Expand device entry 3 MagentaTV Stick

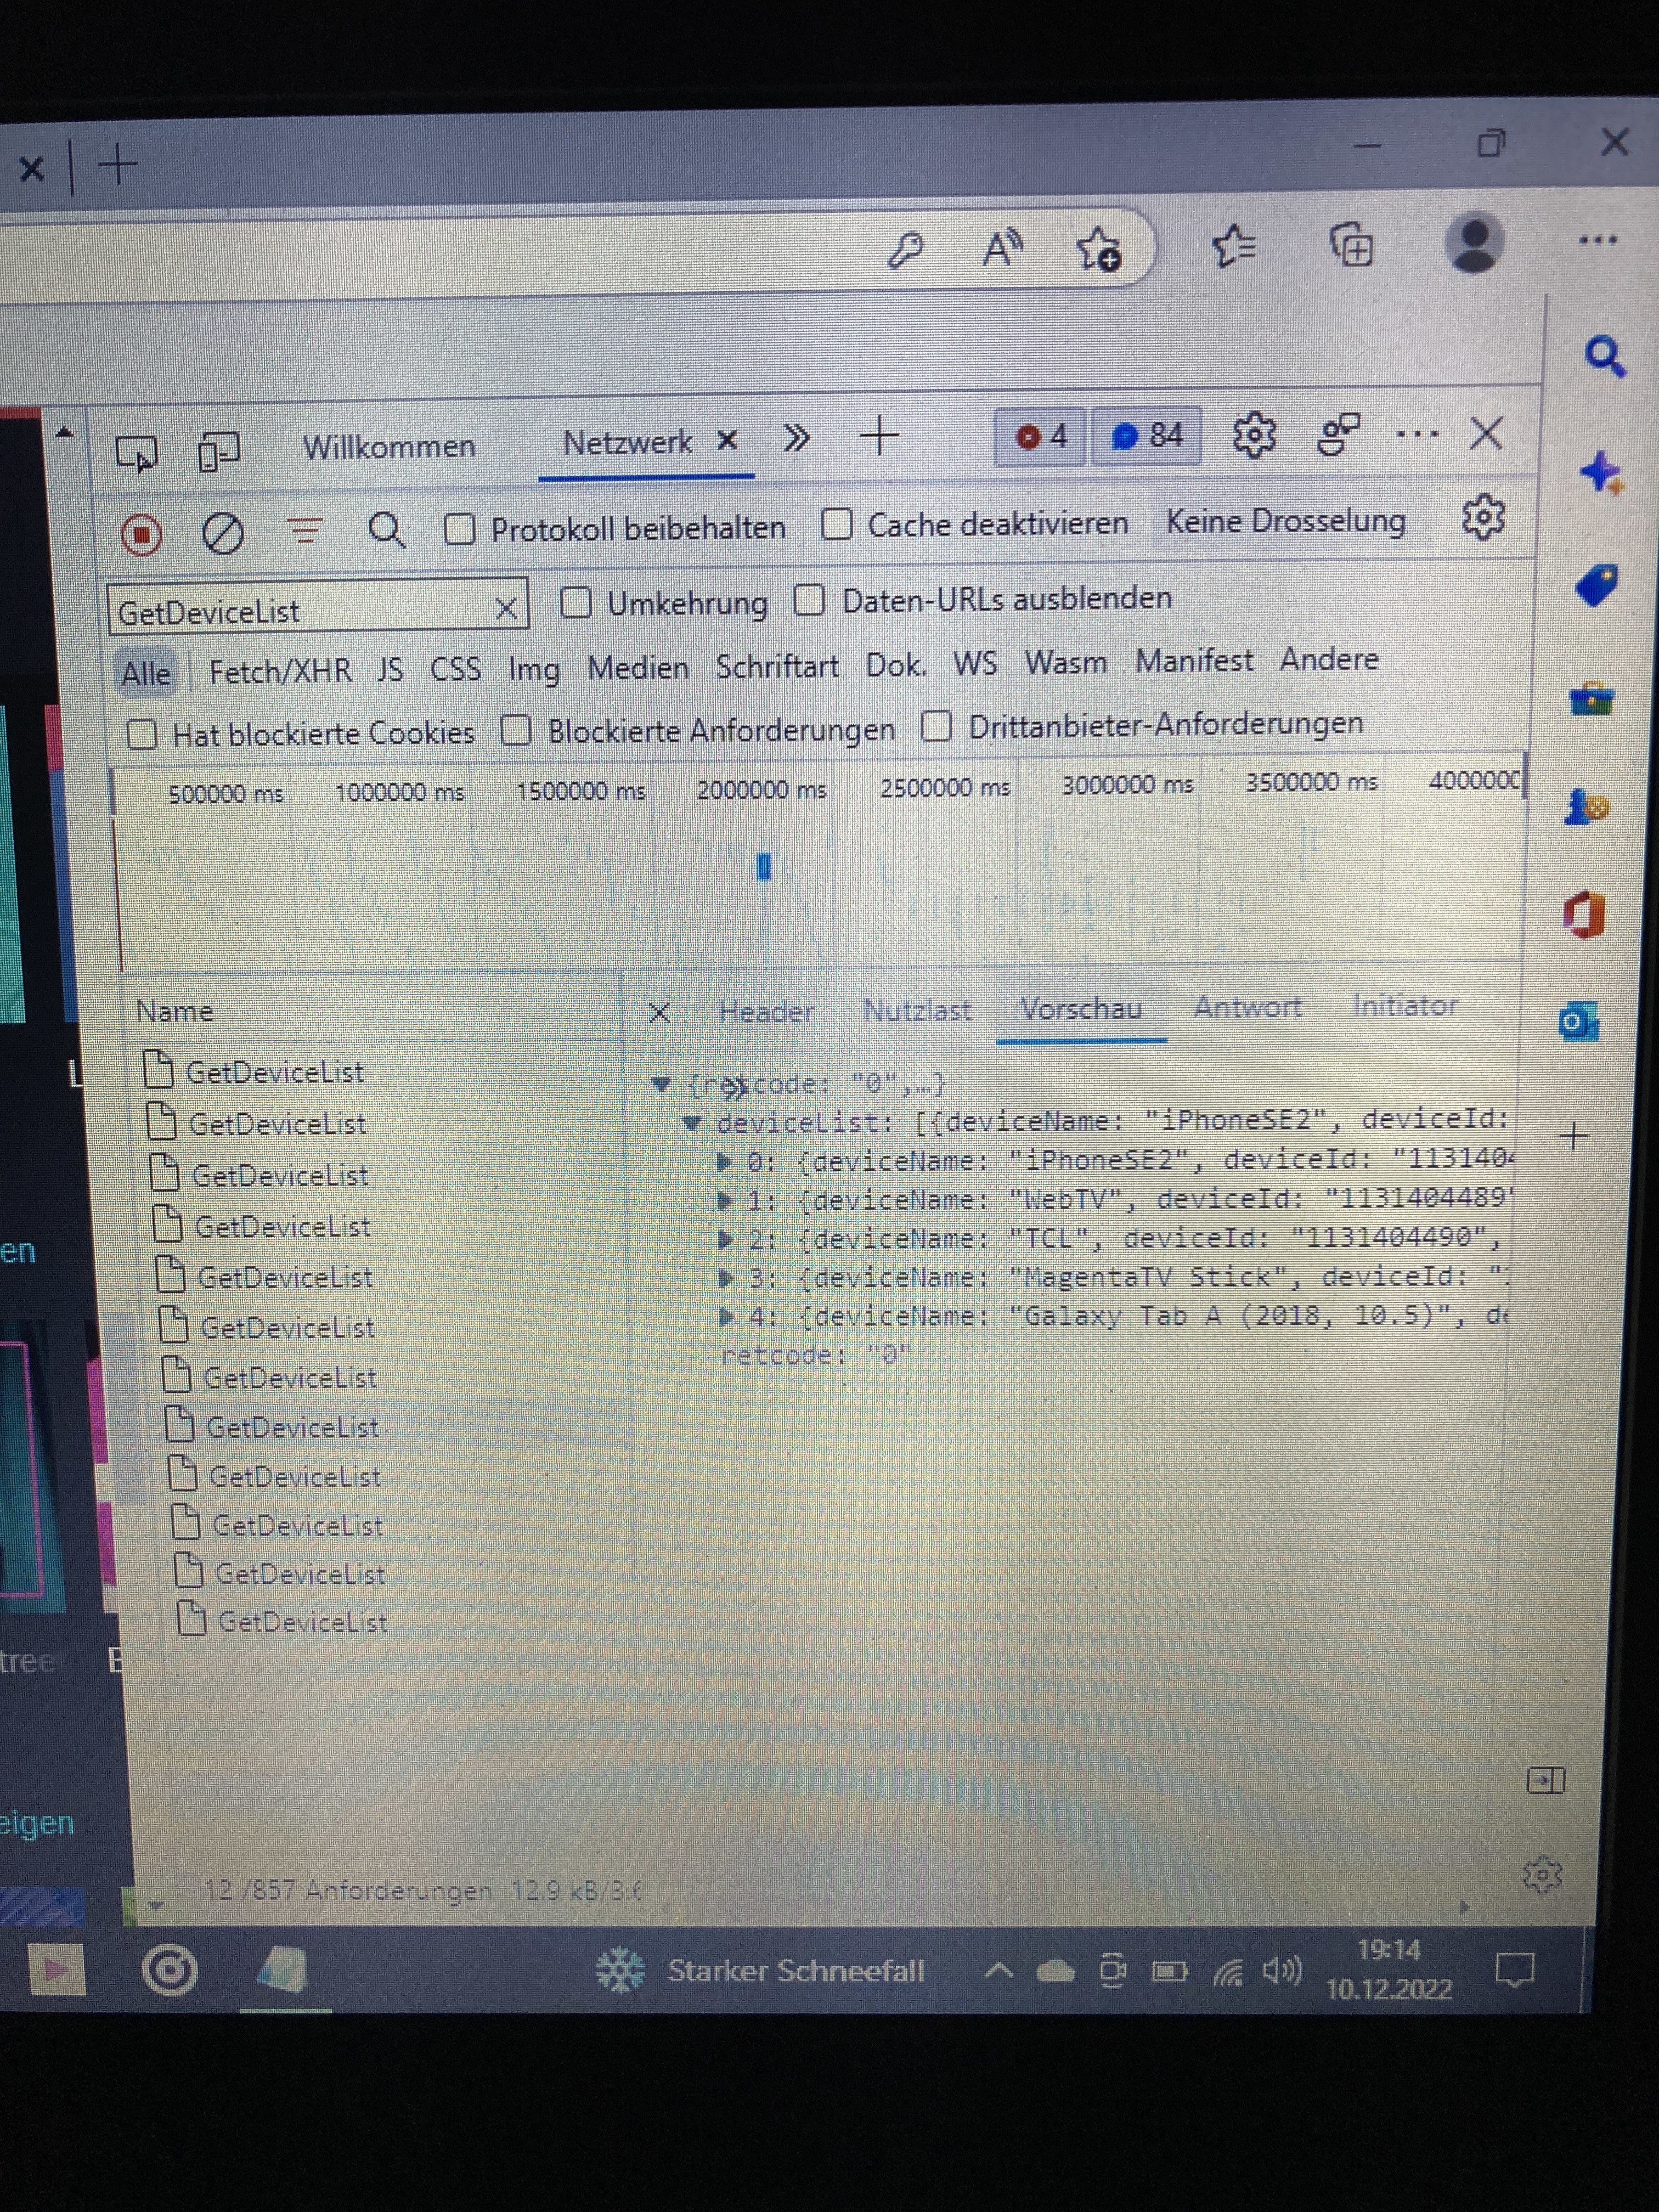726,1278
